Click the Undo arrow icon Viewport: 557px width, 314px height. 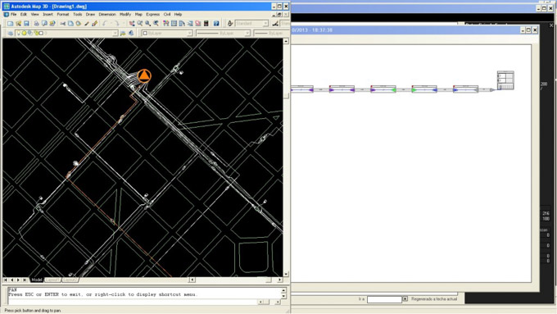105,24
